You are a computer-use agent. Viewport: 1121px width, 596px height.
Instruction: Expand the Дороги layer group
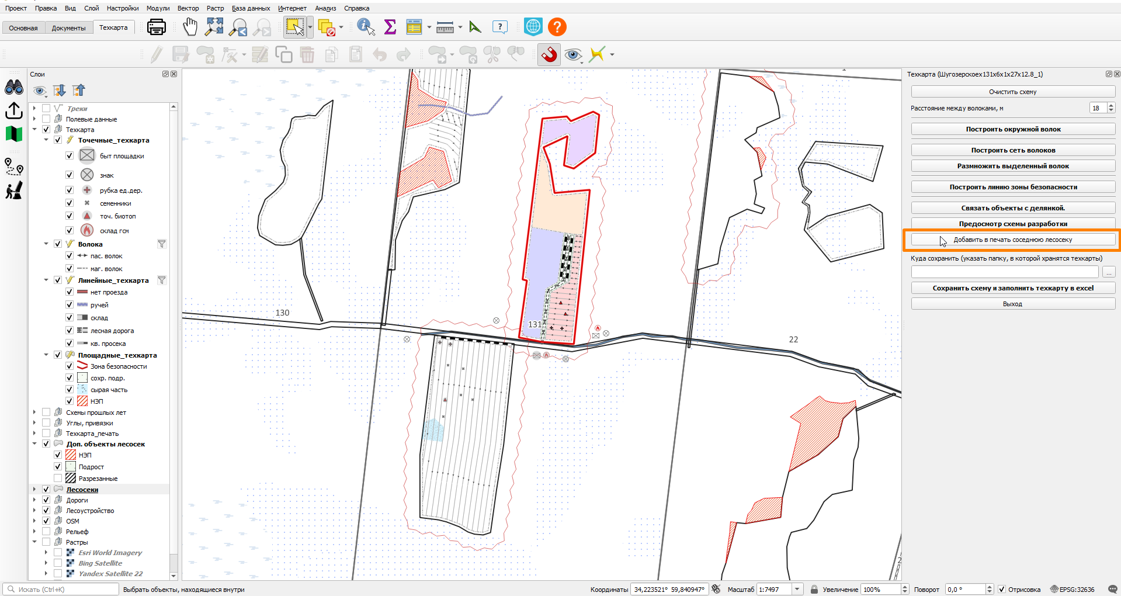click(x=34, y=500)
